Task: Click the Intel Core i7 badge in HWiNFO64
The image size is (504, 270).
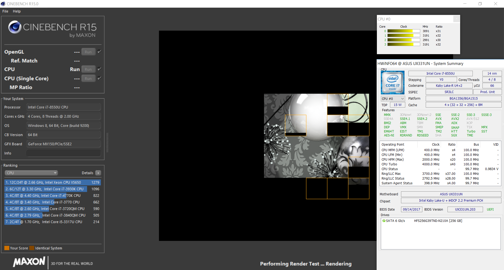Action: pyautogui.click(x=393, y=83)
